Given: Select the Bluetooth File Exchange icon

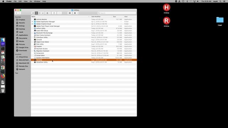Looking at the screenshot, I should [x=35, y=33].
